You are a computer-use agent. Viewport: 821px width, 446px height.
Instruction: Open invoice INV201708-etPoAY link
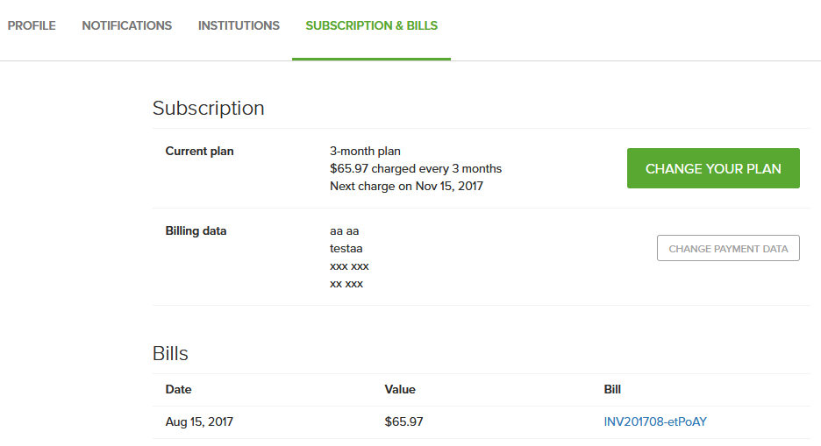pyautogui.click(x=655, y=421)
